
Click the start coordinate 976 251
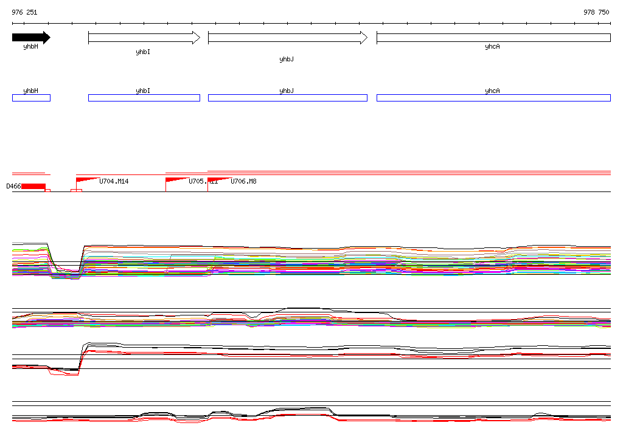24,12
